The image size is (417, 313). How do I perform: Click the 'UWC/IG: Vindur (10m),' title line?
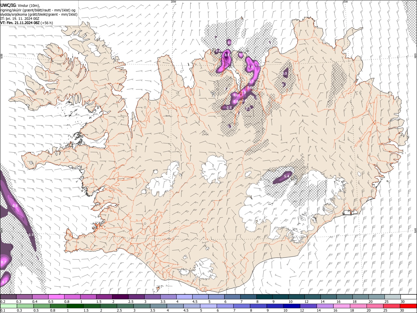click(20, 5)
